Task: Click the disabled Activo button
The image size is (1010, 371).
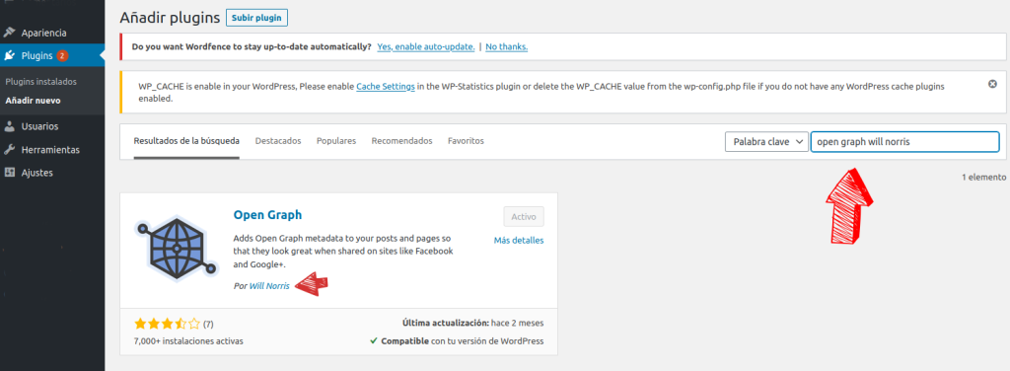Action: coord(524,217)
